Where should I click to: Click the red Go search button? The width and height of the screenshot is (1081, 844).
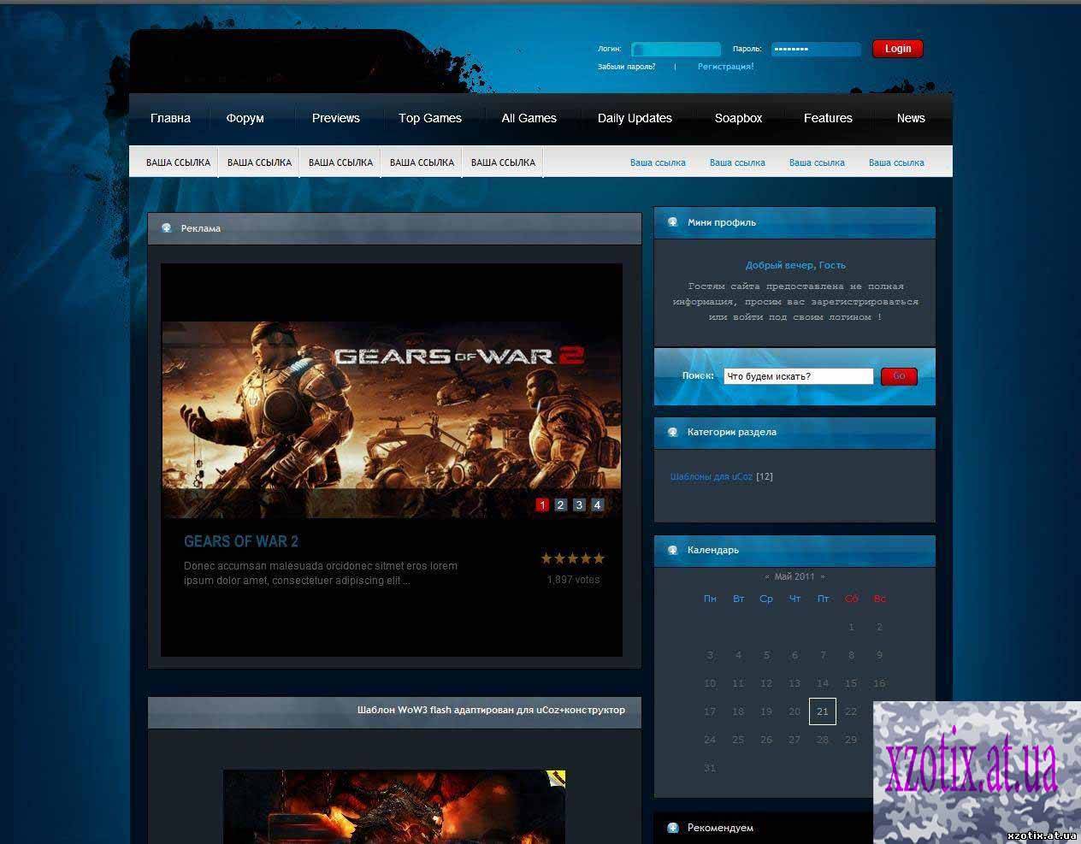(x=899, y=376)
